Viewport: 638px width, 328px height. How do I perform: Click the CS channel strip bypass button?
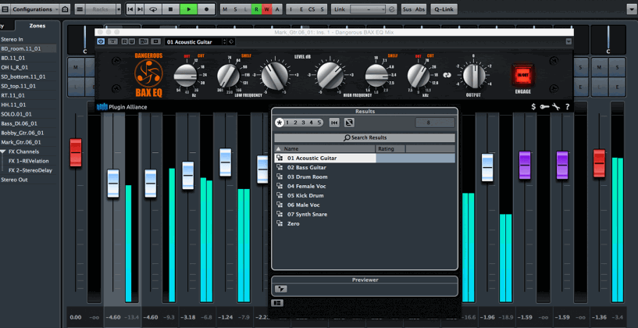pyautogui.click(x=312, y=9)
